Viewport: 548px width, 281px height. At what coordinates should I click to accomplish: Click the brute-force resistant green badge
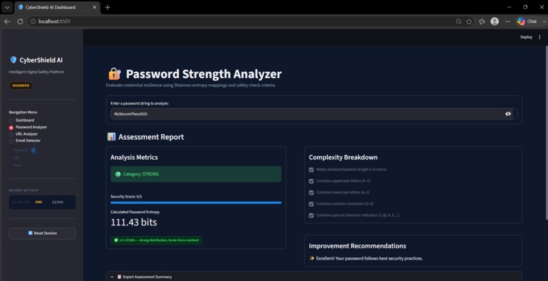tap(156, 240)
